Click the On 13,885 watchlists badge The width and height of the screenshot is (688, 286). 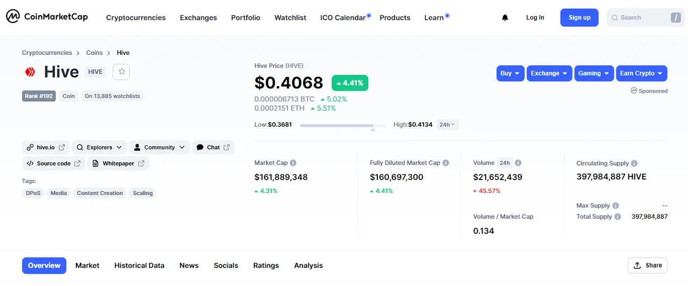click(x=112, y=96)
